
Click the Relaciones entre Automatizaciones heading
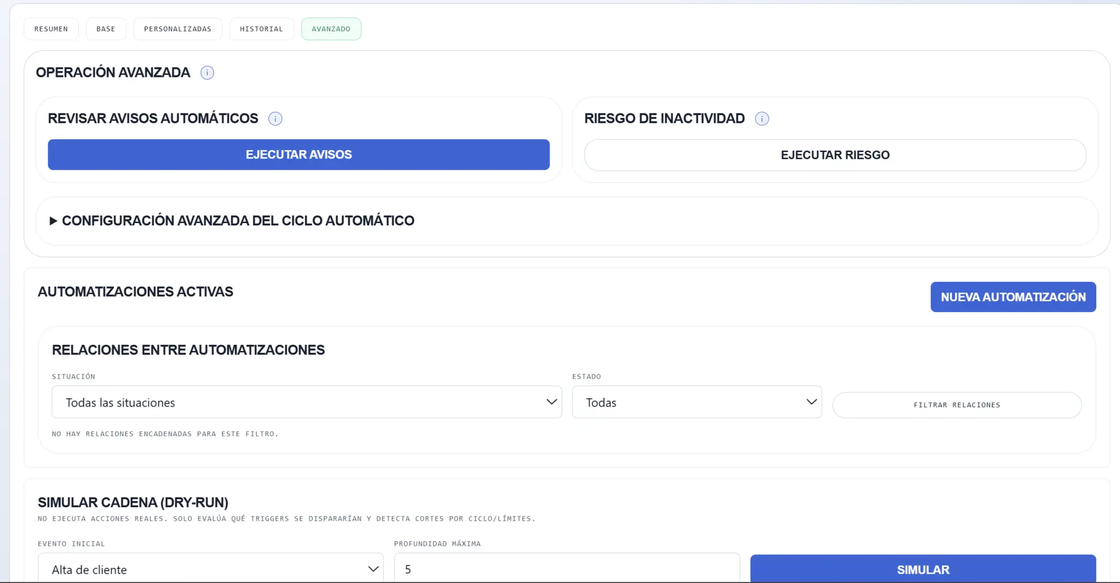coord(188,350)
